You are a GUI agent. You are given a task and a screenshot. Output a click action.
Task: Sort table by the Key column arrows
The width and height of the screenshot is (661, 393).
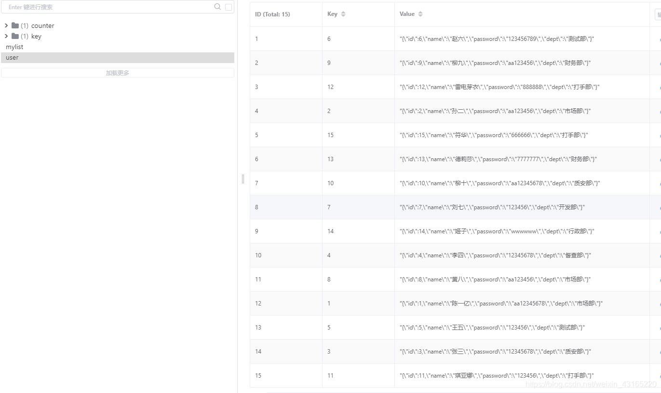click(x=343, y=14)
